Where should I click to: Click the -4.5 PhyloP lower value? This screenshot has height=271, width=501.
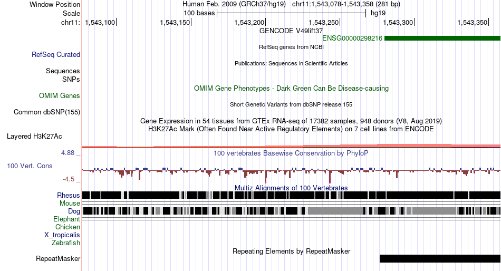point(69,179)
